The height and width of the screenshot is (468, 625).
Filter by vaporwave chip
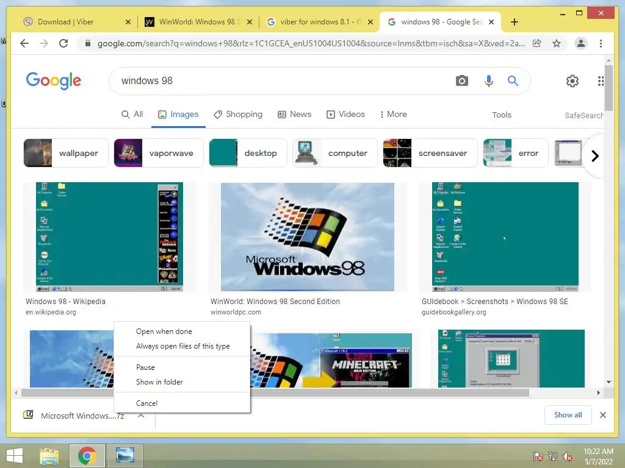(x=159, y=153)
